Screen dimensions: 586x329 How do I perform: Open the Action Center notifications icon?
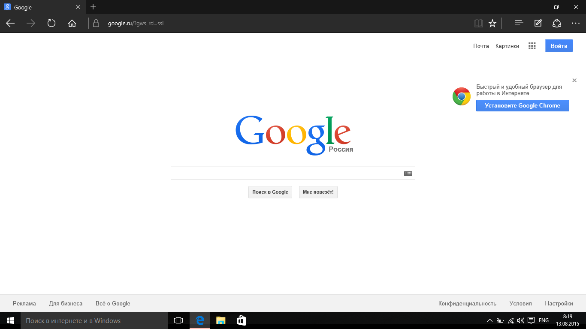[531, 320]
